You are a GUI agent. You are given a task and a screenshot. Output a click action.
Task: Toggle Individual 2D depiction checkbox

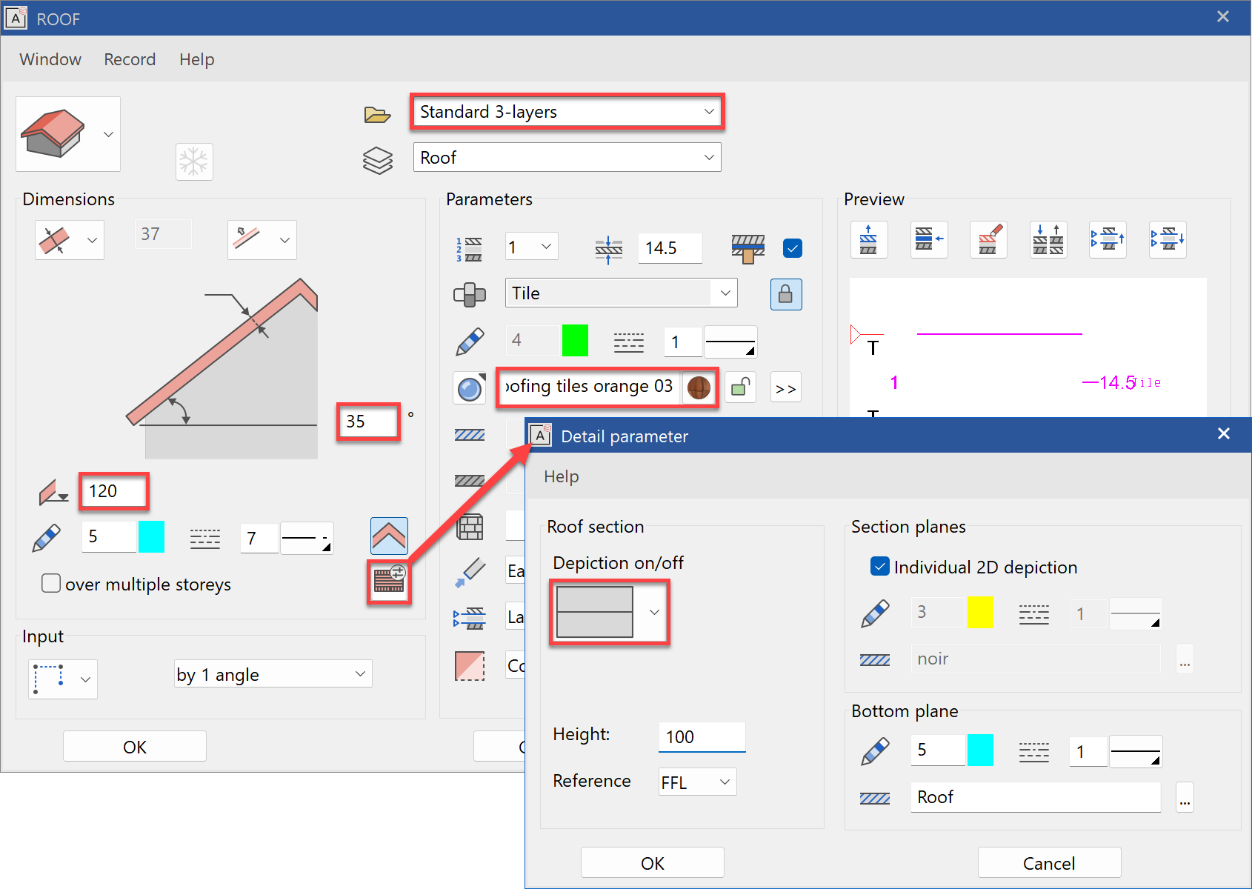(879, 567)
